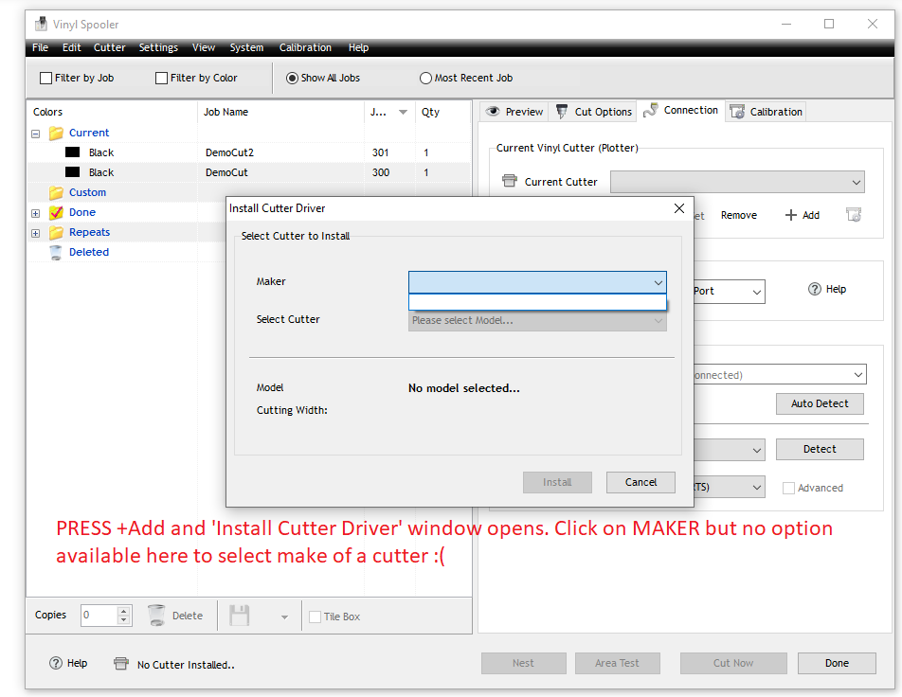The image size is (902, 697).
Task: Click the floppy disk save icon
Action: (240, 616)
